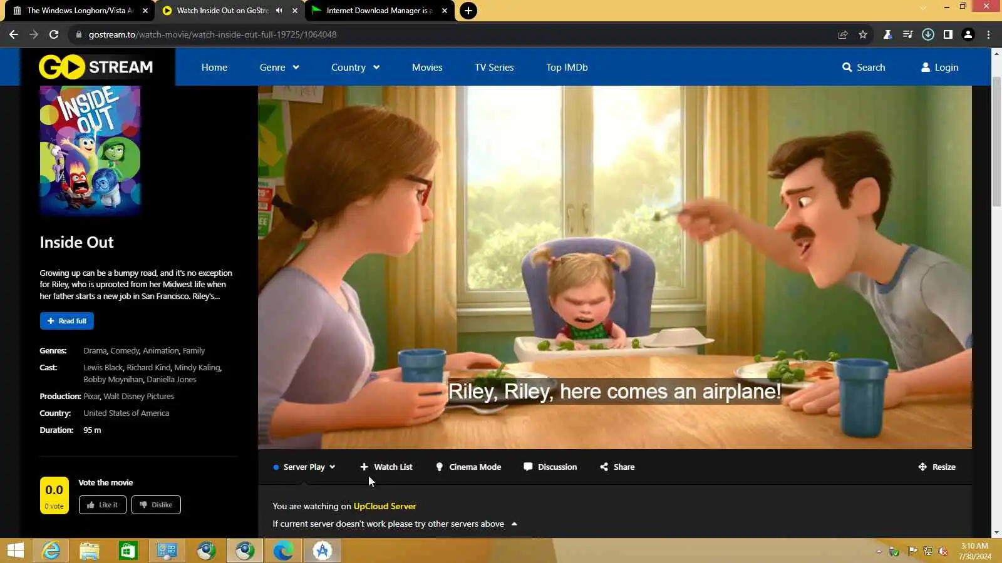The width and height of the screenshot is (1002, 563).
Task: Open the Action Center flag icon
Action: point(912,551)
